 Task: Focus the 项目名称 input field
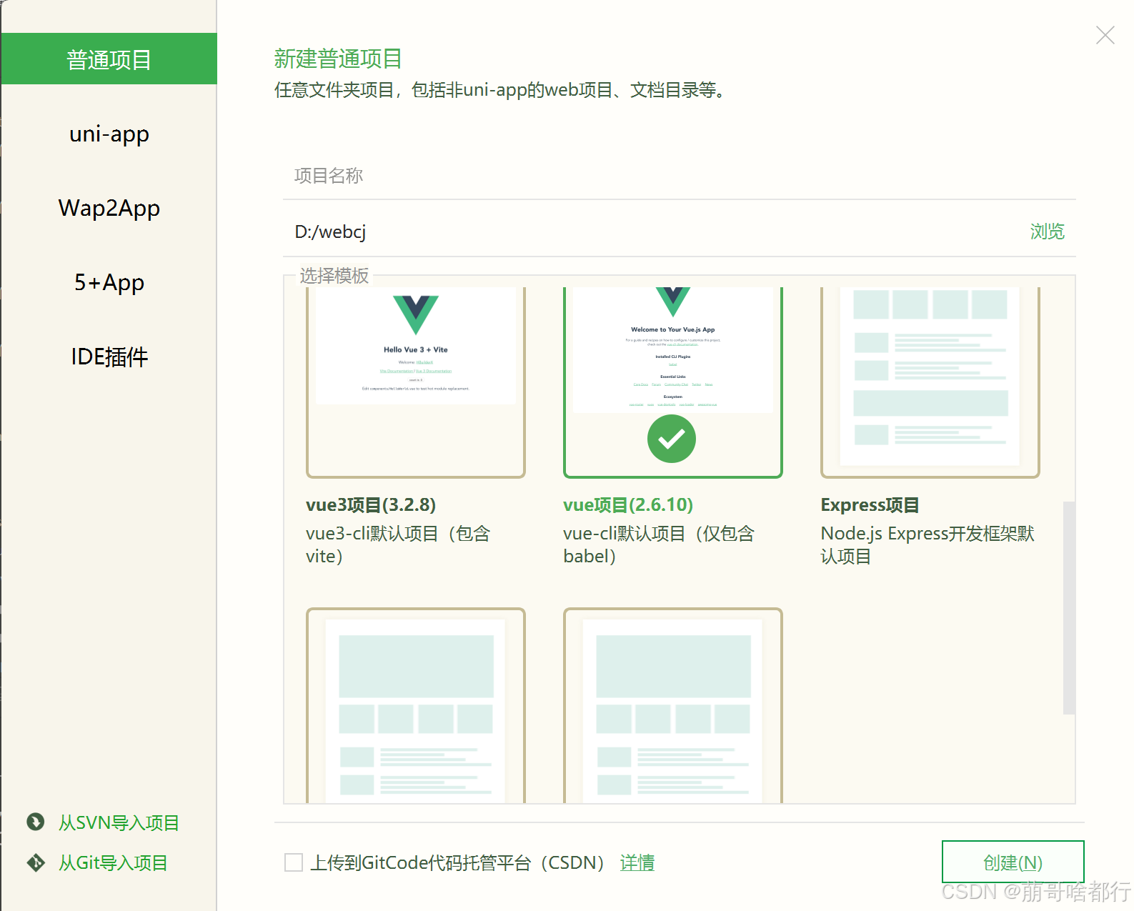pos(679,176)
